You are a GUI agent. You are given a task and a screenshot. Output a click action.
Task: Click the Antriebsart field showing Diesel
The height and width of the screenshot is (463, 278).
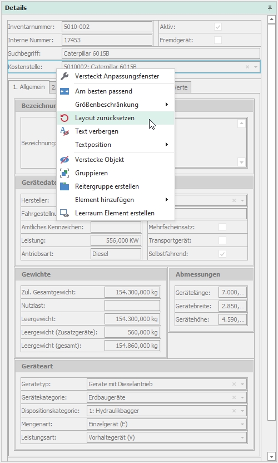[116, 254]
